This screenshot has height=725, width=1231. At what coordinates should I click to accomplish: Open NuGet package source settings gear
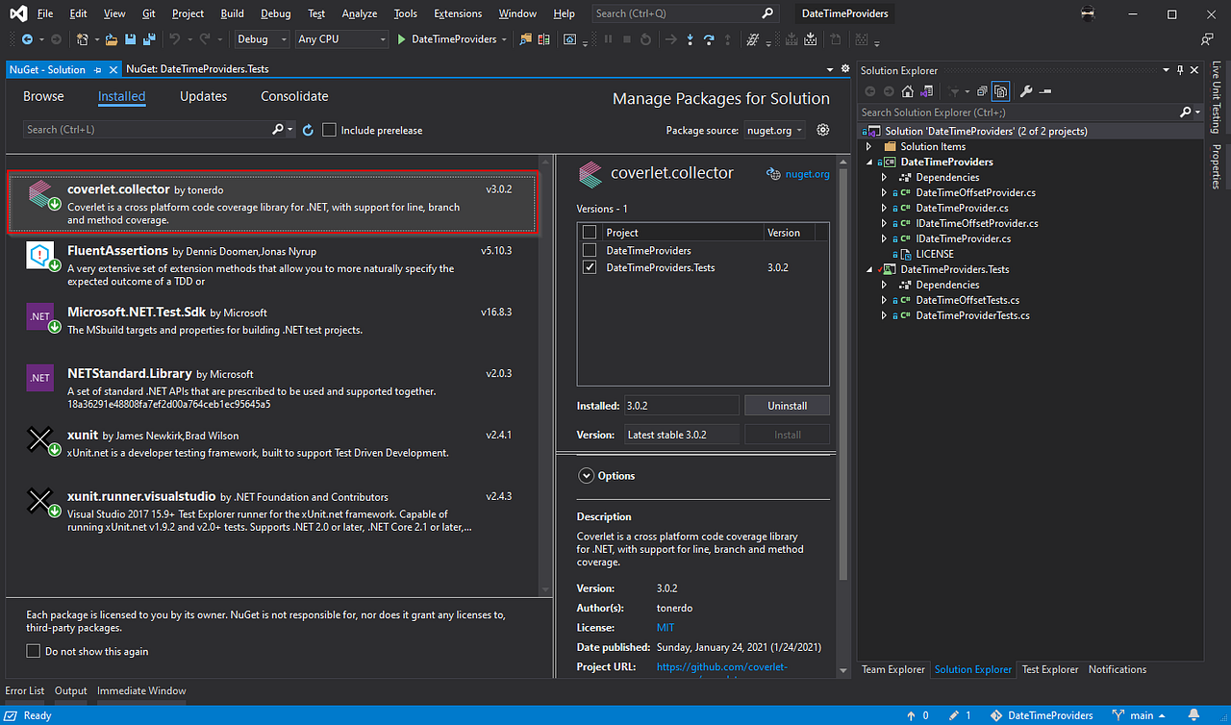pos(822,130)
